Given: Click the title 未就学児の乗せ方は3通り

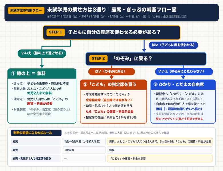Looking at the screenshot, I should pos(77,10).
